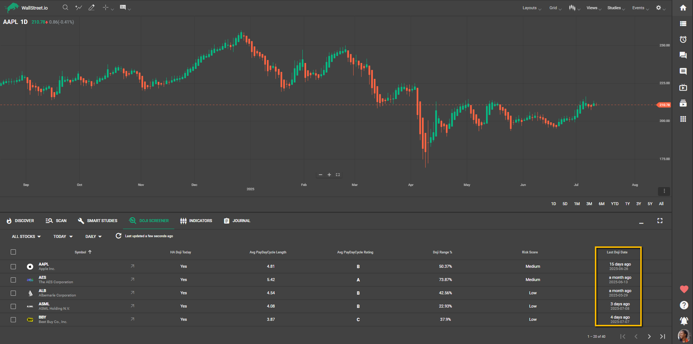This screenshot has height=344, width=693.
Task: Expand the Events dropdown
Action: 640,8
